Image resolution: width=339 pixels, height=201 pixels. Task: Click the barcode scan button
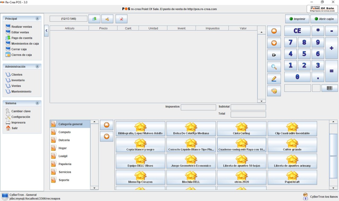pos(329,88)
